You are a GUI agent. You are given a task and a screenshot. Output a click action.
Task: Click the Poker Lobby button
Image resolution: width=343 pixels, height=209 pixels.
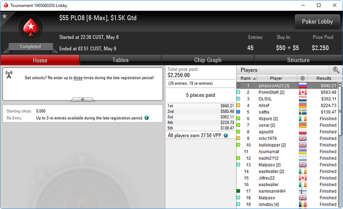[318, 22]
